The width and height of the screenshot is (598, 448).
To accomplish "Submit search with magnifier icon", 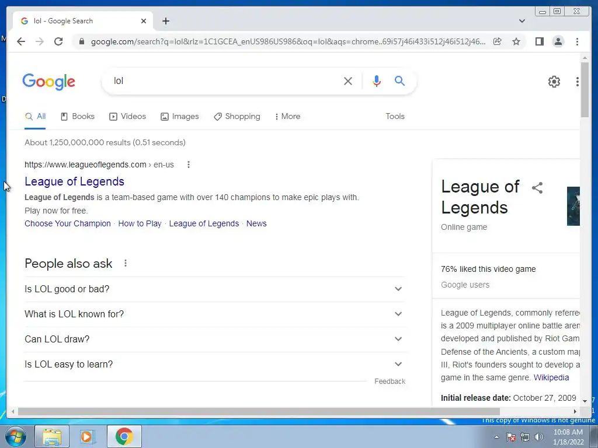I will (x=399, y=80).
